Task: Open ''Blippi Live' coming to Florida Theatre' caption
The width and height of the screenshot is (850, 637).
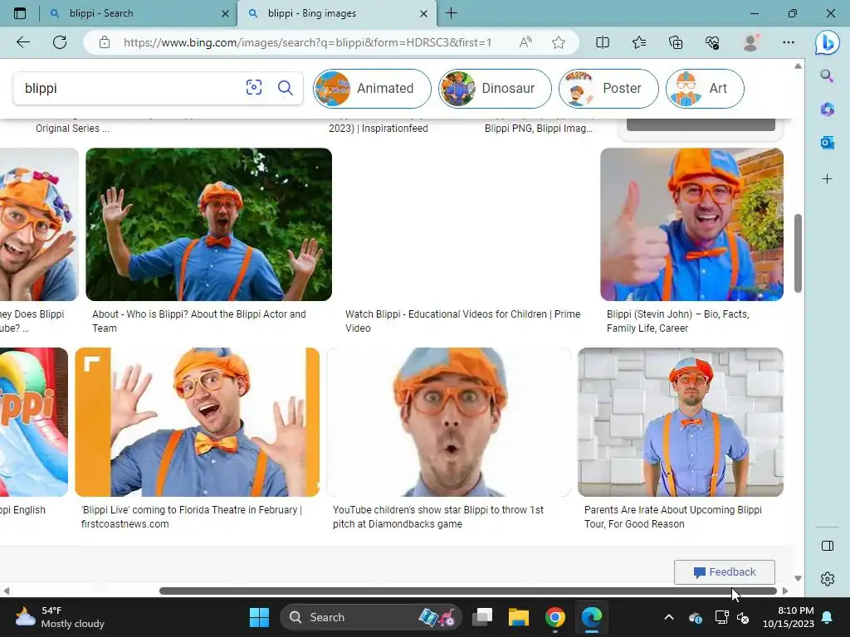Action: (x=192, y=517)
